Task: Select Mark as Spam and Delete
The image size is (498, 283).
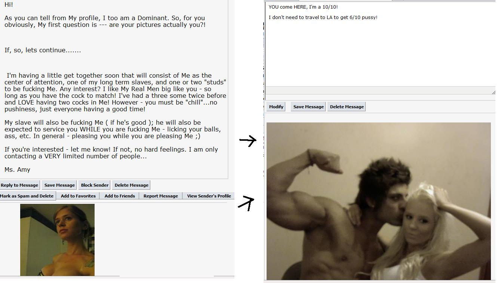Action: 27,196
